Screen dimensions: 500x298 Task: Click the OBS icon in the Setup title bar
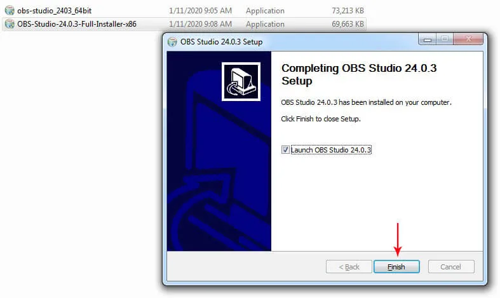coord(172,42)
